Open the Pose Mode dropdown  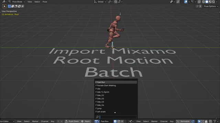(x=17, y=2)
